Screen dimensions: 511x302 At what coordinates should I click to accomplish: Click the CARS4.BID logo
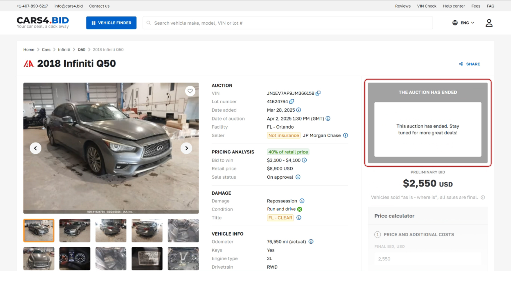tap(43, 22)
